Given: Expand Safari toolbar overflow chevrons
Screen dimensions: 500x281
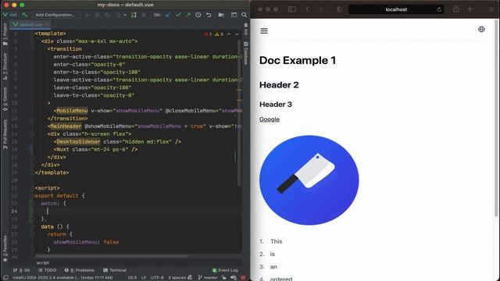Looking at the screenshot, I should 491,9.
